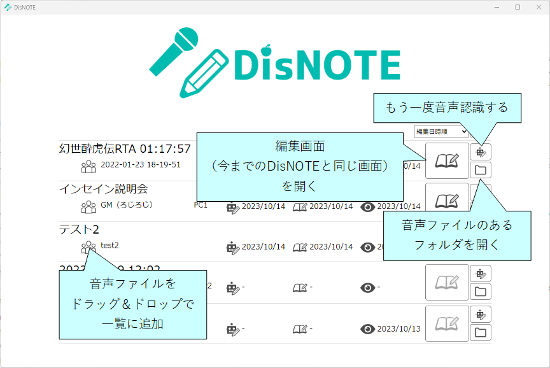Open the edit screen for インセイン説明会
This screenshot has width=550, height=368.
click(447, 197)
